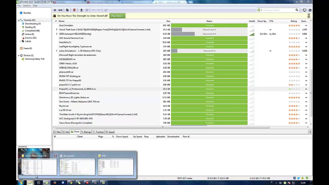
Task: Click uTorrent icon in the taskbar
Action: [47, 183]
